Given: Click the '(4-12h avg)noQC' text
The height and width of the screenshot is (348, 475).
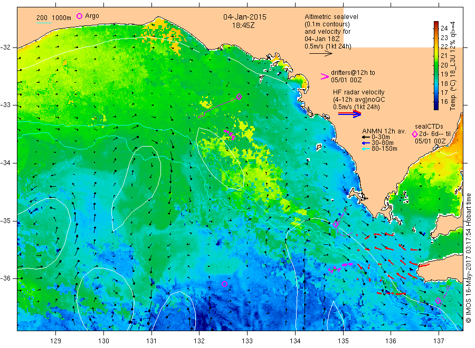Looking at the screenshot, I should tap(359, 100).
